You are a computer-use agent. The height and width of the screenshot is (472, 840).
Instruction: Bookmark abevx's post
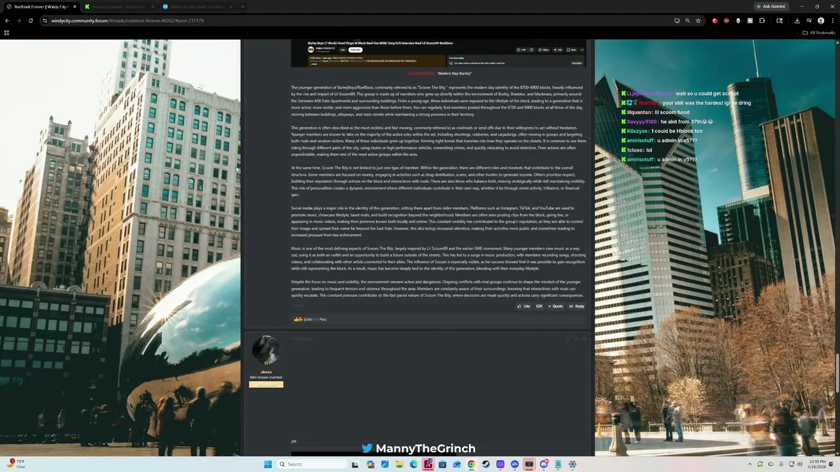point(576,339)
